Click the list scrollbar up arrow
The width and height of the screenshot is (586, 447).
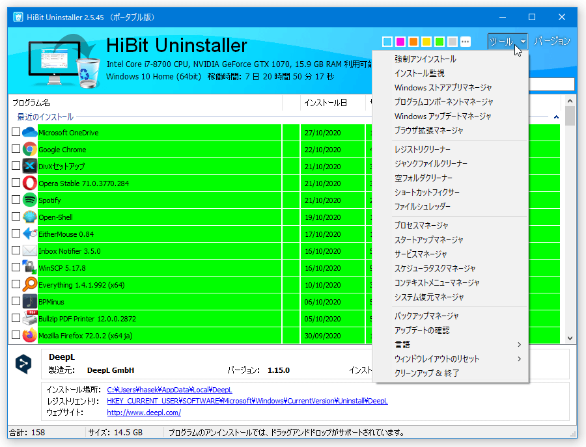[x=570, y=101]
